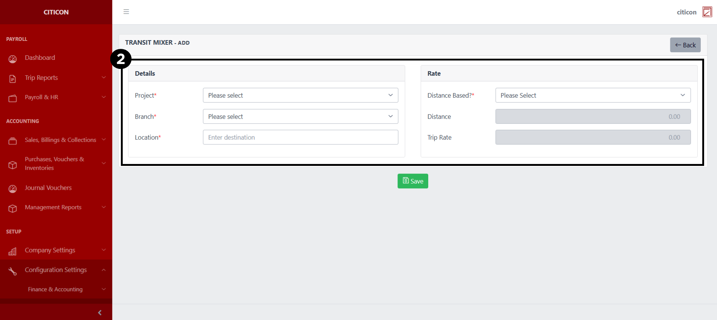Collapse the sidebar with bottom arrow
Image resolution: width=717 pixels, height=320 pixels.
[100, 312]
